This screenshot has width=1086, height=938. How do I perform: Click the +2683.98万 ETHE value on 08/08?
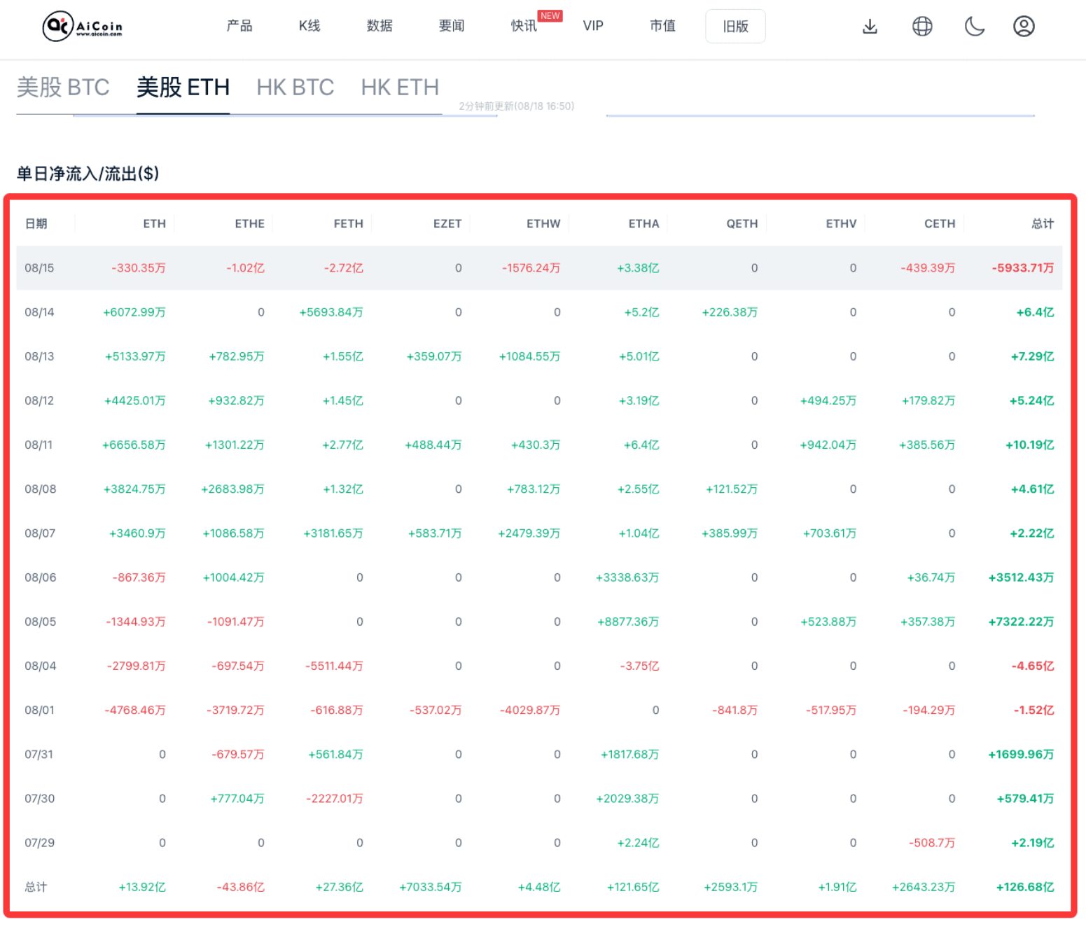(x=232, y=488)
